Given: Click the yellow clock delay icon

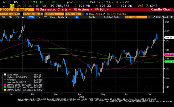Looking at the screenshot, I should [x=12, y=6].
